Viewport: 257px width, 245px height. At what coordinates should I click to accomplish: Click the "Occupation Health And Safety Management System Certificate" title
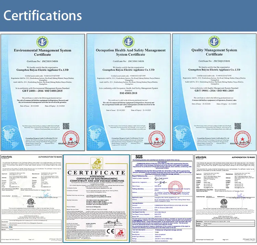(131, 52)
